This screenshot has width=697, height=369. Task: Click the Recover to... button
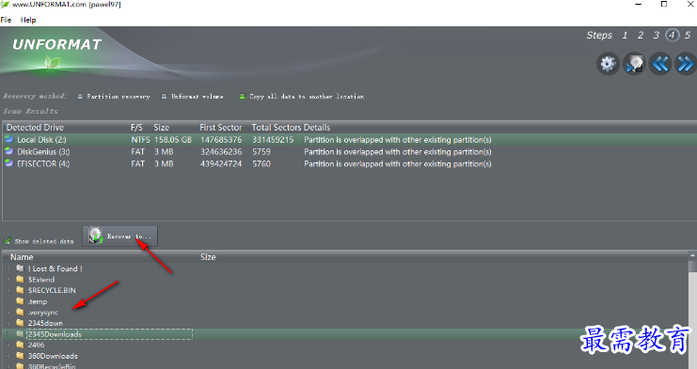point(120,236)
